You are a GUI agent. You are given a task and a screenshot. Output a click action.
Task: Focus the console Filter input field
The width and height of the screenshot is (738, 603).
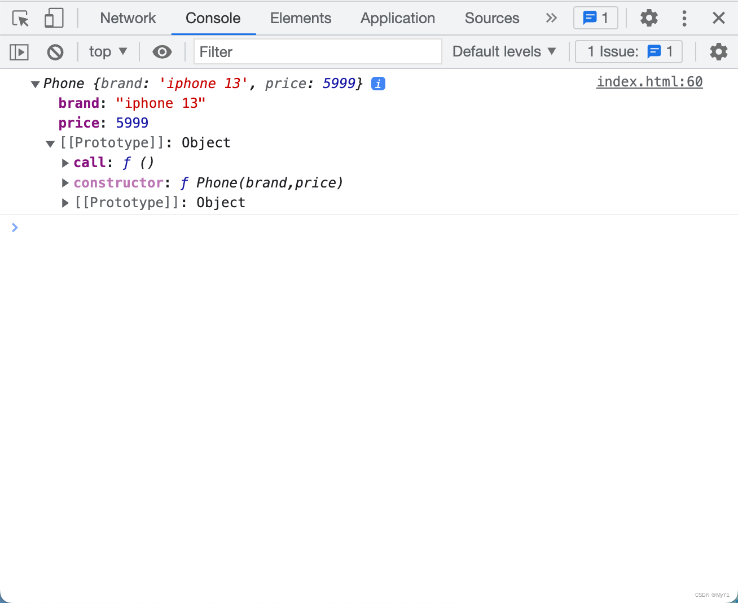coord(317,52)
